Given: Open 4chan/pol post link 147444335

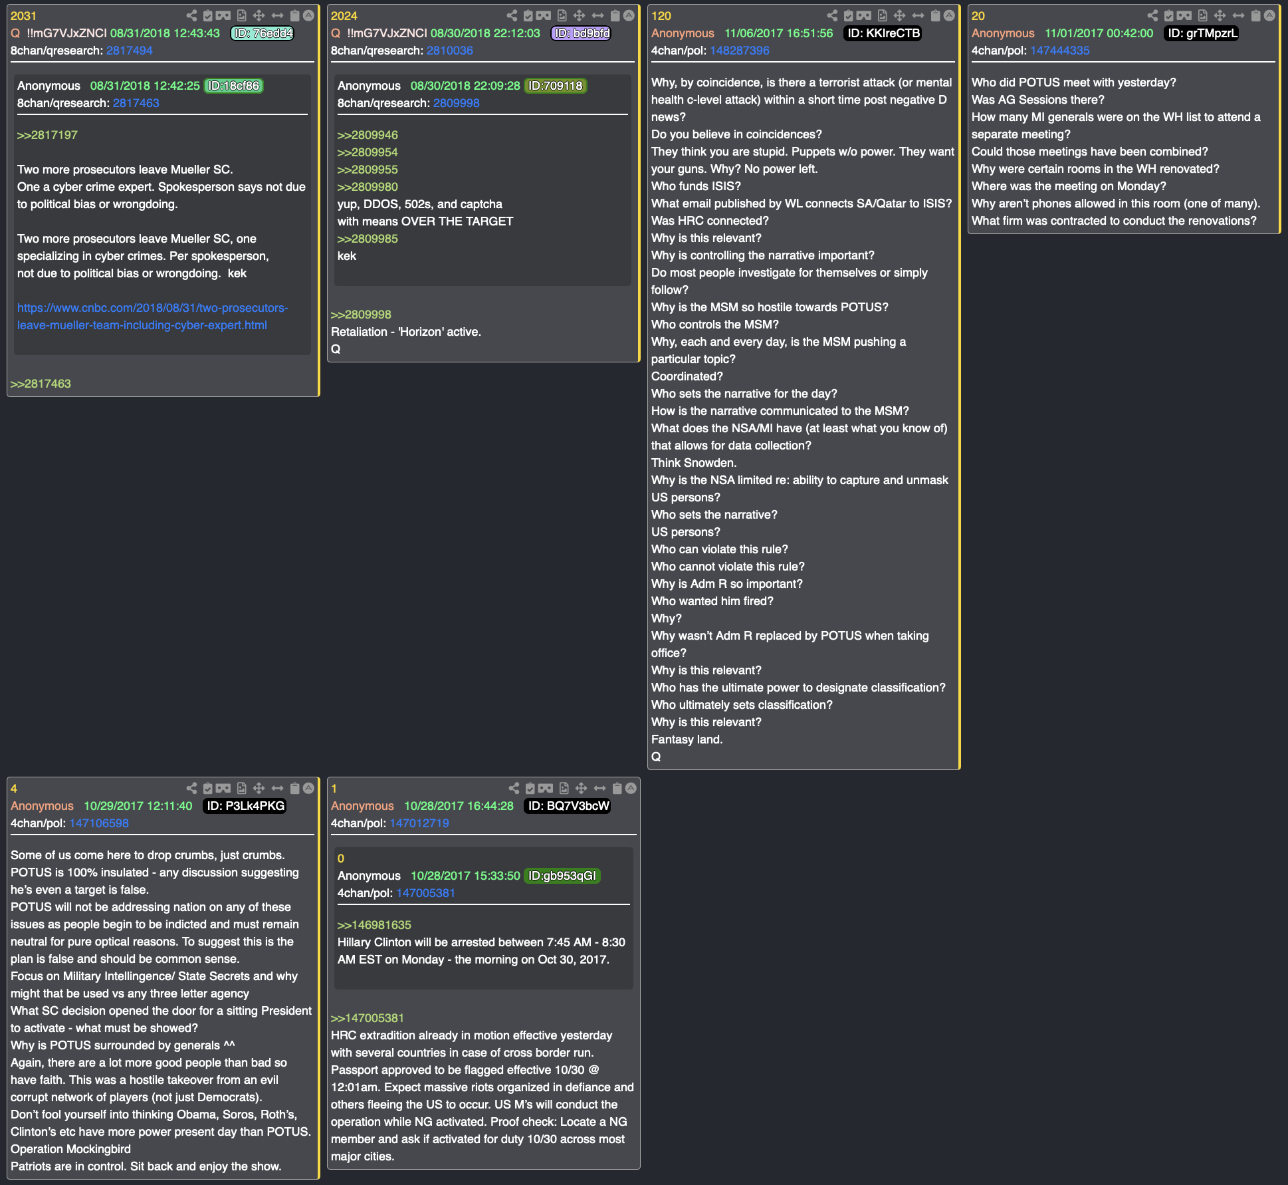Looking at the screenshot, I should tap(1060, 51).
